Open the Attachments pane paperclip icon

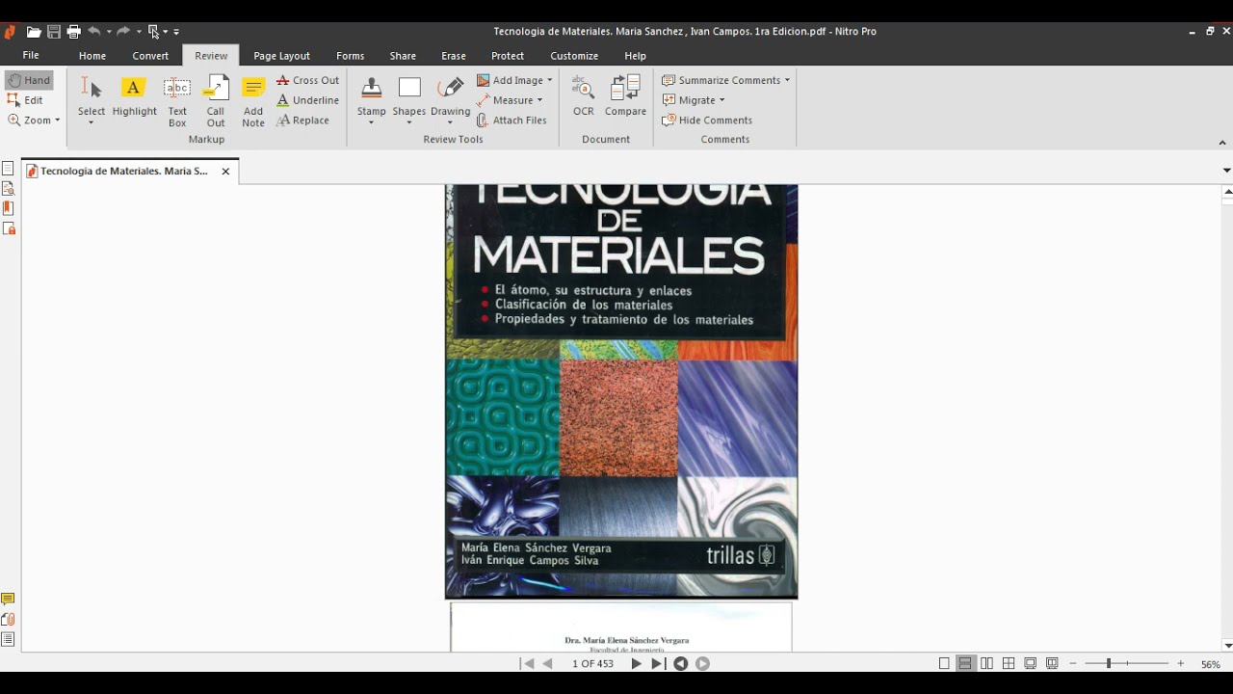(x=8, y=620)
